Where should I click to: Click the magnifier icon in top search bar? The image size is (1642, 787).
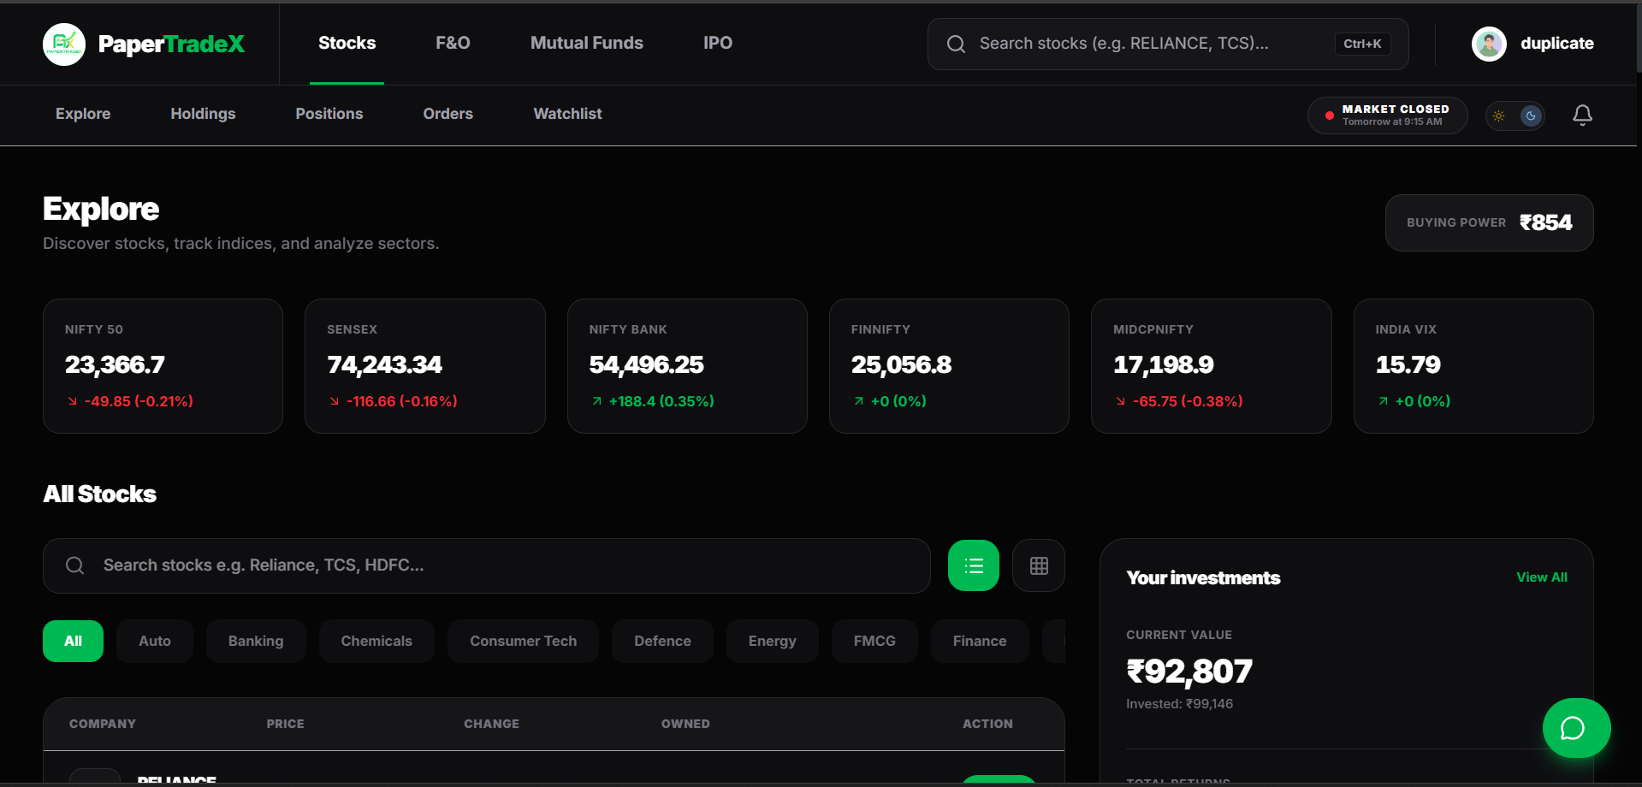coord(956,44)
